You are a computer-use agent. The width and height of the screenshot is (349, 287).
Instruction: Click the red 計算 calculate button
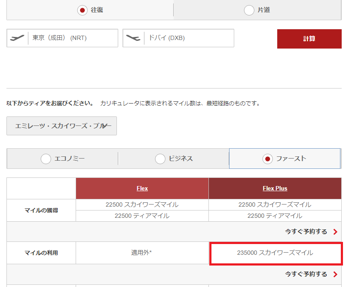(309, 39)
